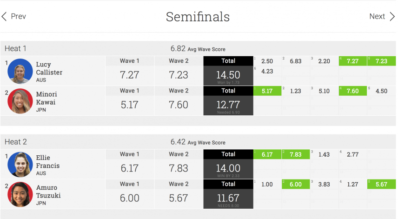Image resolution: width=398 pixels, height=219 pixels.
Task: Open Lucy Callister's profile photo
Action: [x=20, y=71]
